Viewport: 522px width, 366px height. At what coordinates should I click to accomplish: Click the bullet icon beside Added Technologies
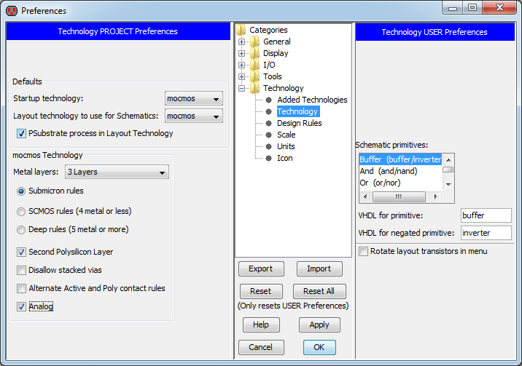click(269, 100)
